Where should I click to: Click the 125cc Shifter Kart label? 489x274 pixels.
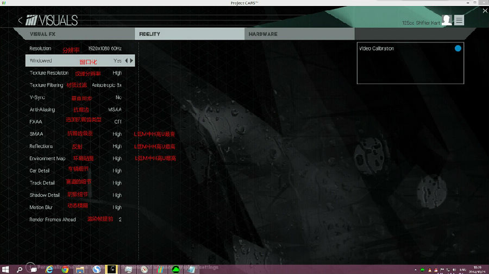click(421, 23)
